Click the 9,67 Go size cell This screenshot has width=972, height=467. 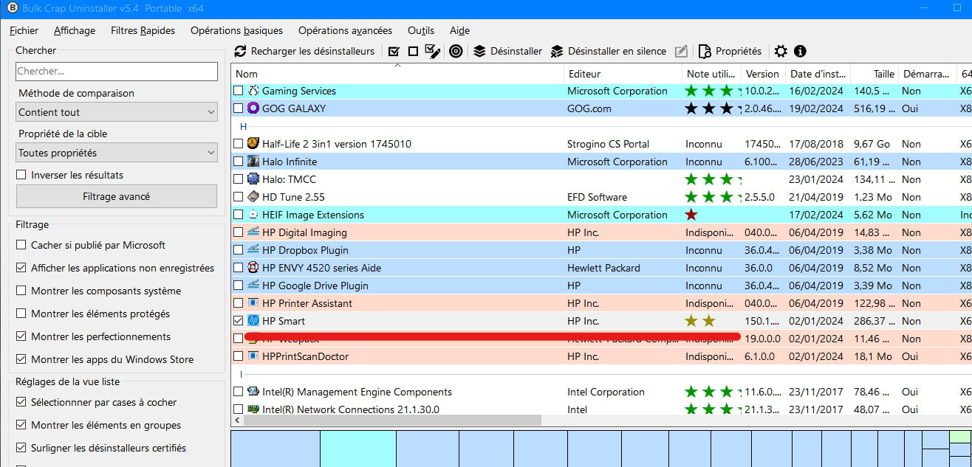click(872, 144)
